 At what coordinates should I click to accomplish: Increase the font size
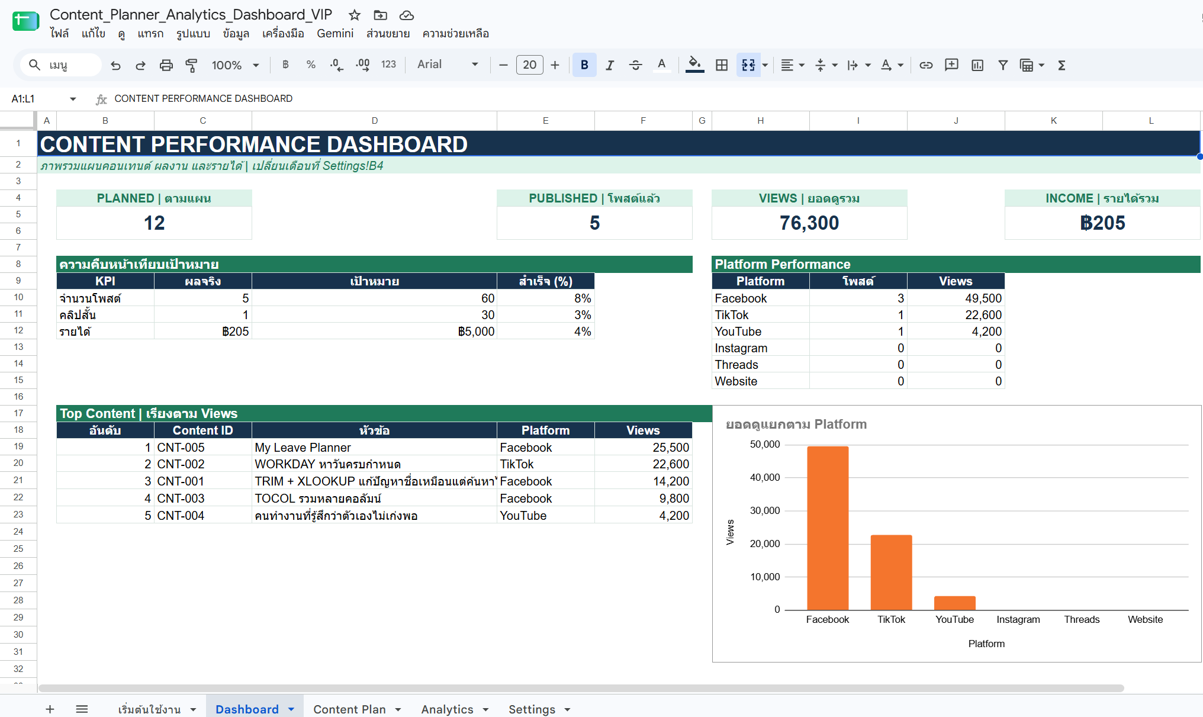pyautogui.click(x=555, y=65)
